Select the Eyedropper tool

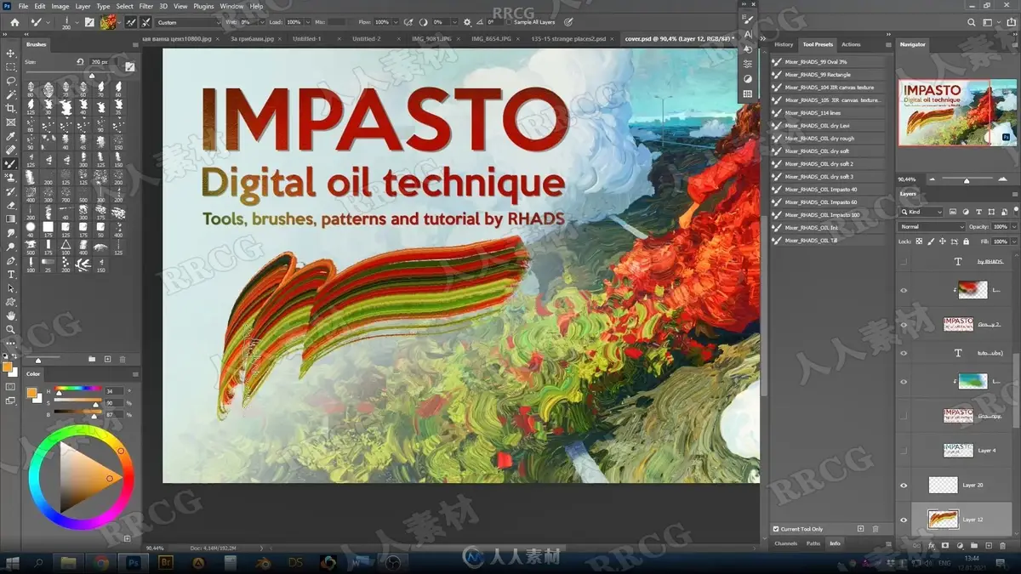[11, 136]
